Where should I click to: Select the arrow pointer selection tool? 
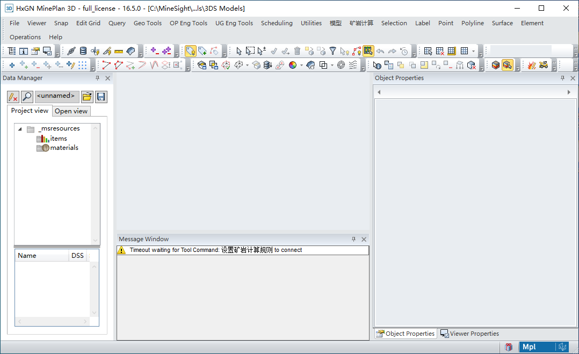pos(238,51)
